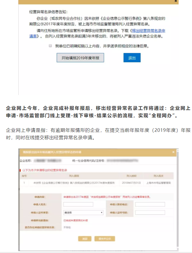192x253 pixels.
Task: Click the 返回 button in the form
Action: pos(85,239)
